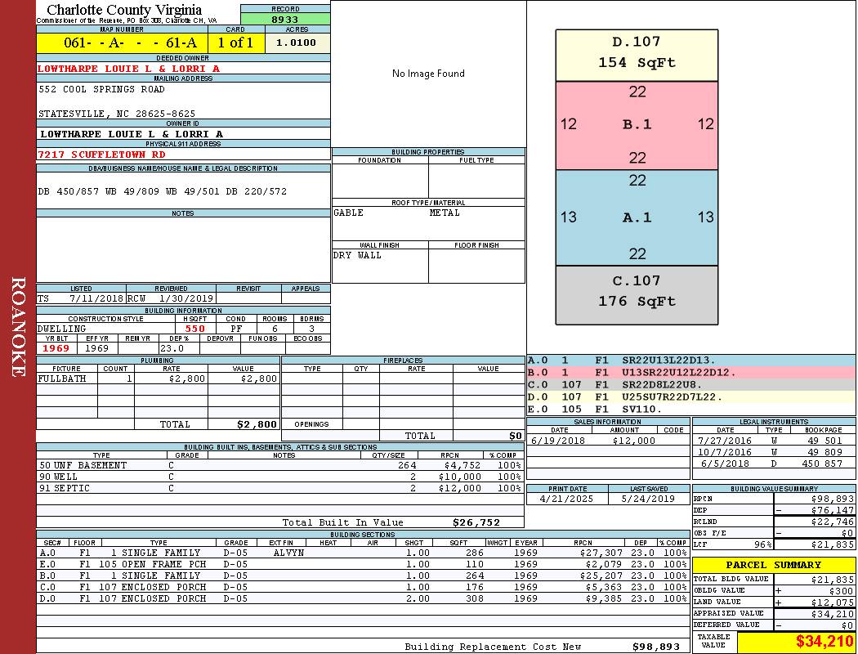The height and width of the screenshot is (654, 858).
Task: Click STATESVILLE, NC 28625-8625 line
Action: (117, 114)
